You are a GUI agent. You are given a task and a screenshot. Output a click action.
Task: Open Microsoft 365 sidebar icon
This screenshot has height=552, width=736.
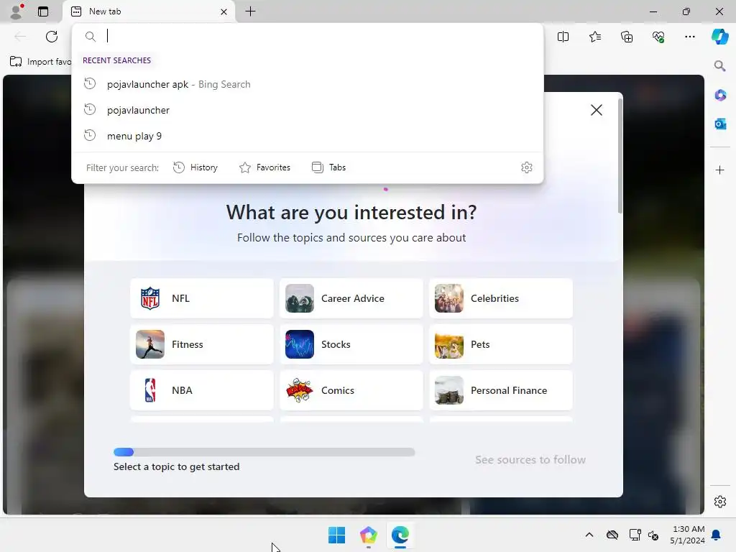[x=720, y=95]
